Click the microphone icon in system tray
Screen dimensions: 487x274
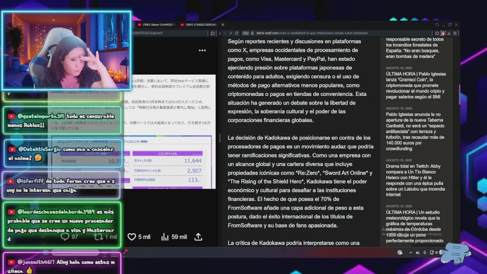tap(425, 252)
